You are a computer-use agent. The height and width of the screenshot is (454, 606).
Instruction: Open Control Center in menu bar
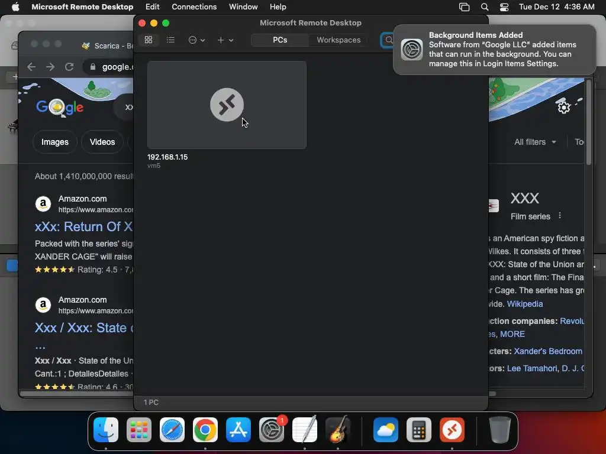click(504, 7)
